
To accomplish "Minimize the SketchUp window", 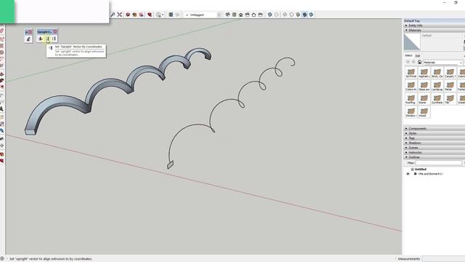I will click(445, 3).
